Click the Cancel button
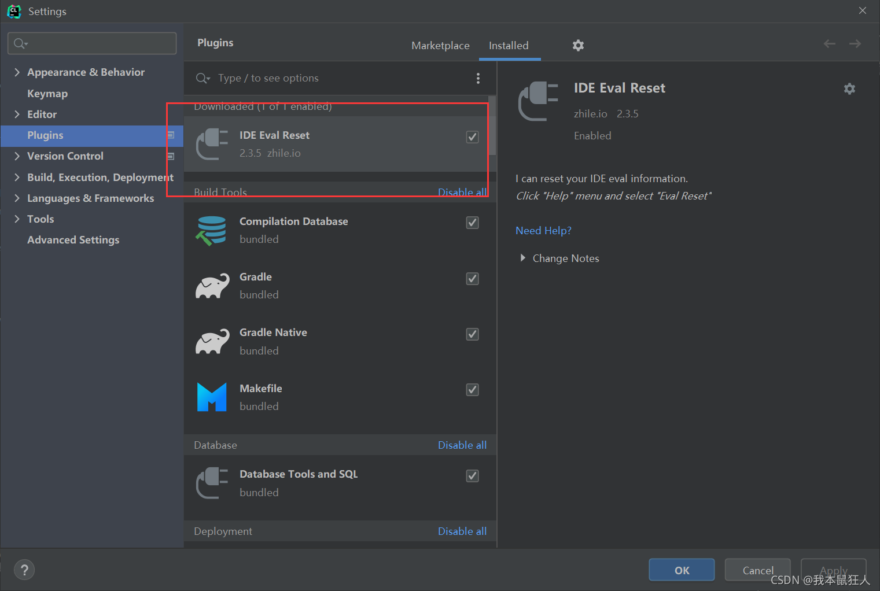This screenshot has height=591, width=880. click(x=758, y=570)
